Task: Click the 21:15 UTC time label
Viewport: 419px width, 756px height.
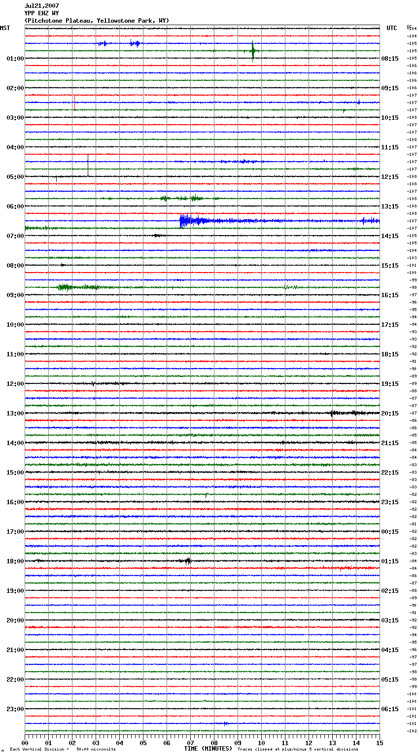Action: click(x=390, y=443)
